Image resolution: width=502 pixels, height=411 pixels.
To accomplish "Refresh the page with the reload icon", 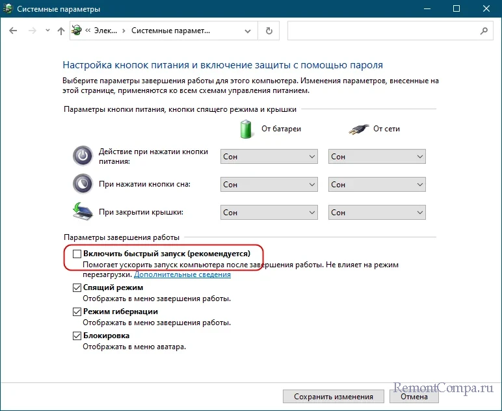I will [269, 31].
